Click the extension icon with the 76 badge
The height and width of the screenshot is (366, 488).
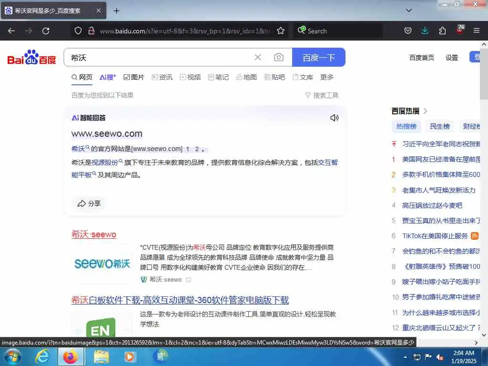point(460,30)
